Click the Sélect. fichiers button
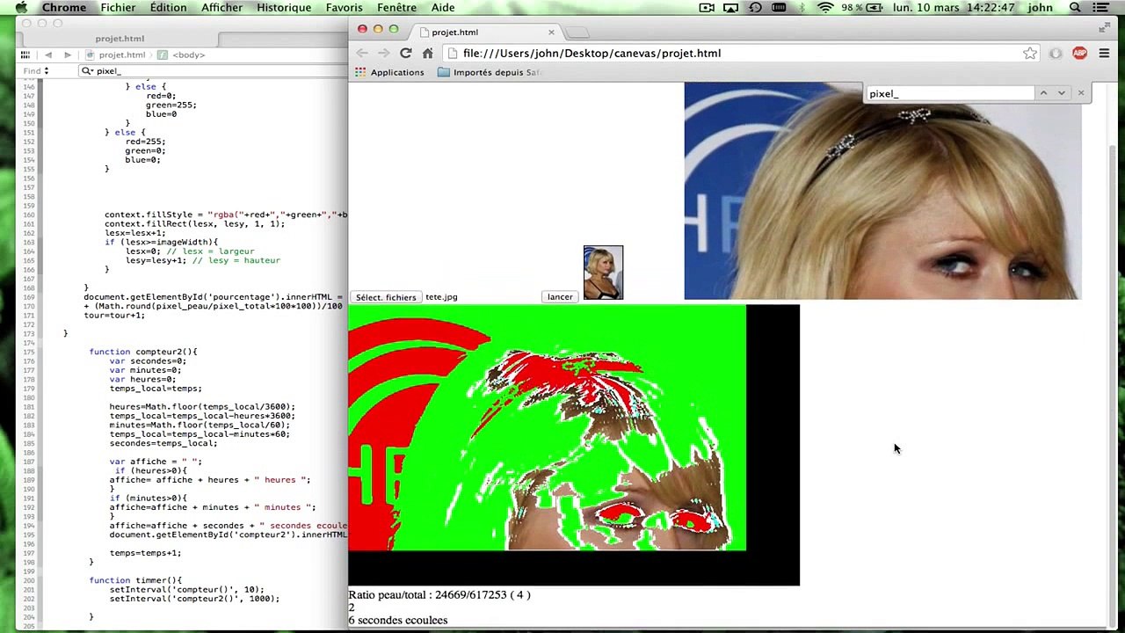 click(x=386, y=297)
